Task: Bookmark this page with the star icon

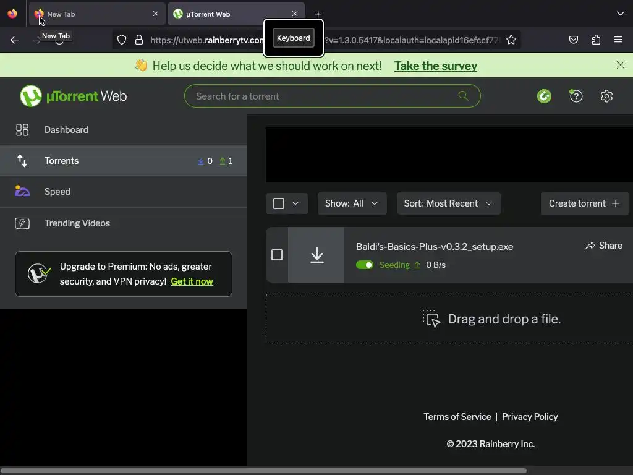Action: coord(511,40)
